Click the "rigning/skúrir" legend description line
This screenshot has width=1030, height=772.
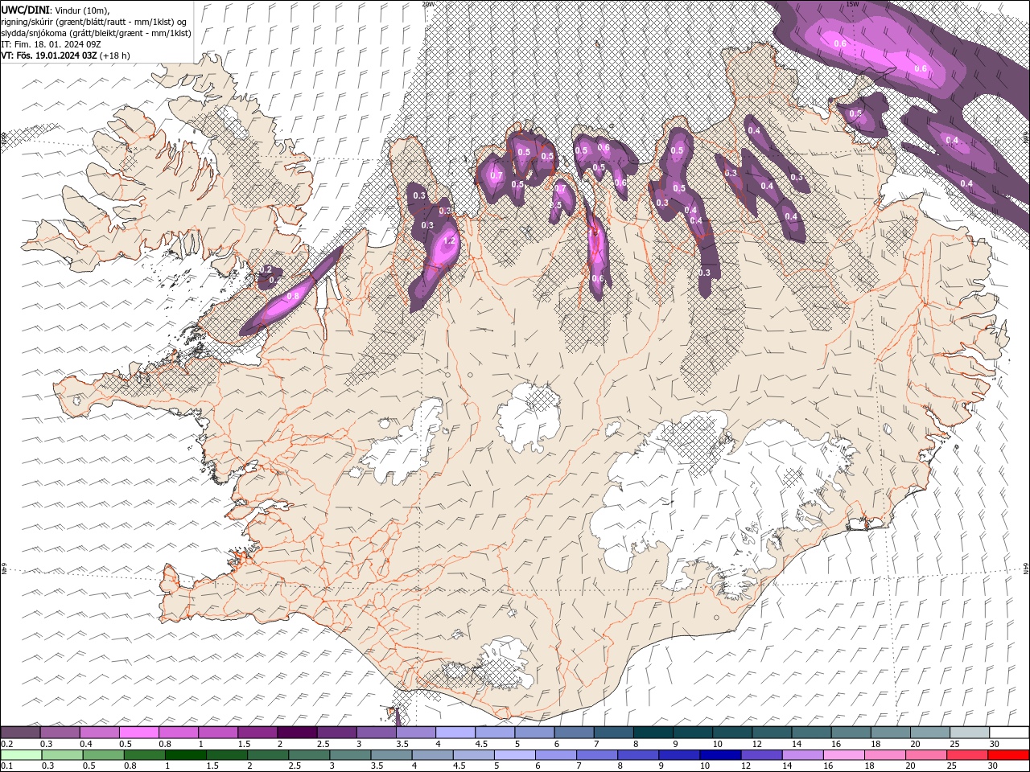(x=94, y=21)
